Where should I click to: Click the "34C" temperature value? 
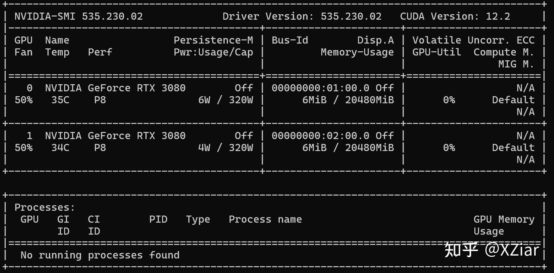(x=60, y=147)
